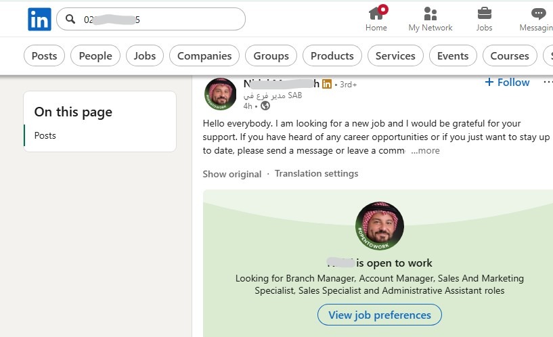Select the Events filter pill
The image size is (553, 337).
pos(453,55)
